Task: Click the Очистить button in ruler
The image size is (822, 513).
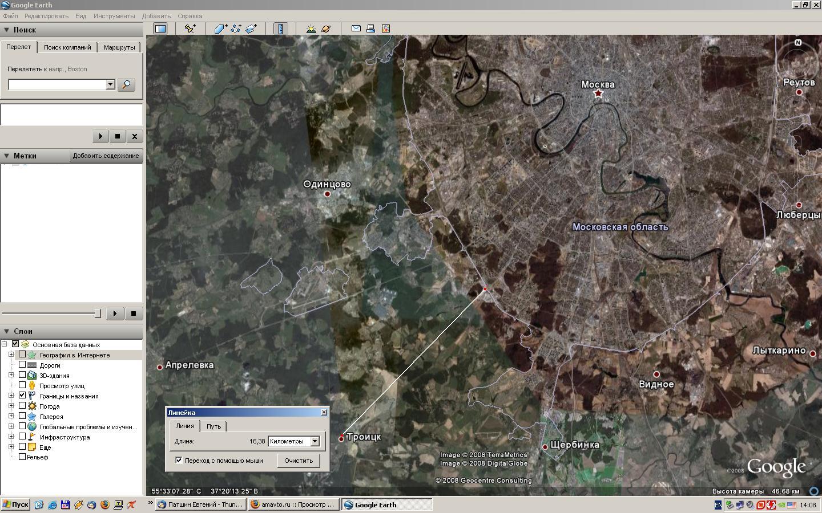Action: click(299, 461)
